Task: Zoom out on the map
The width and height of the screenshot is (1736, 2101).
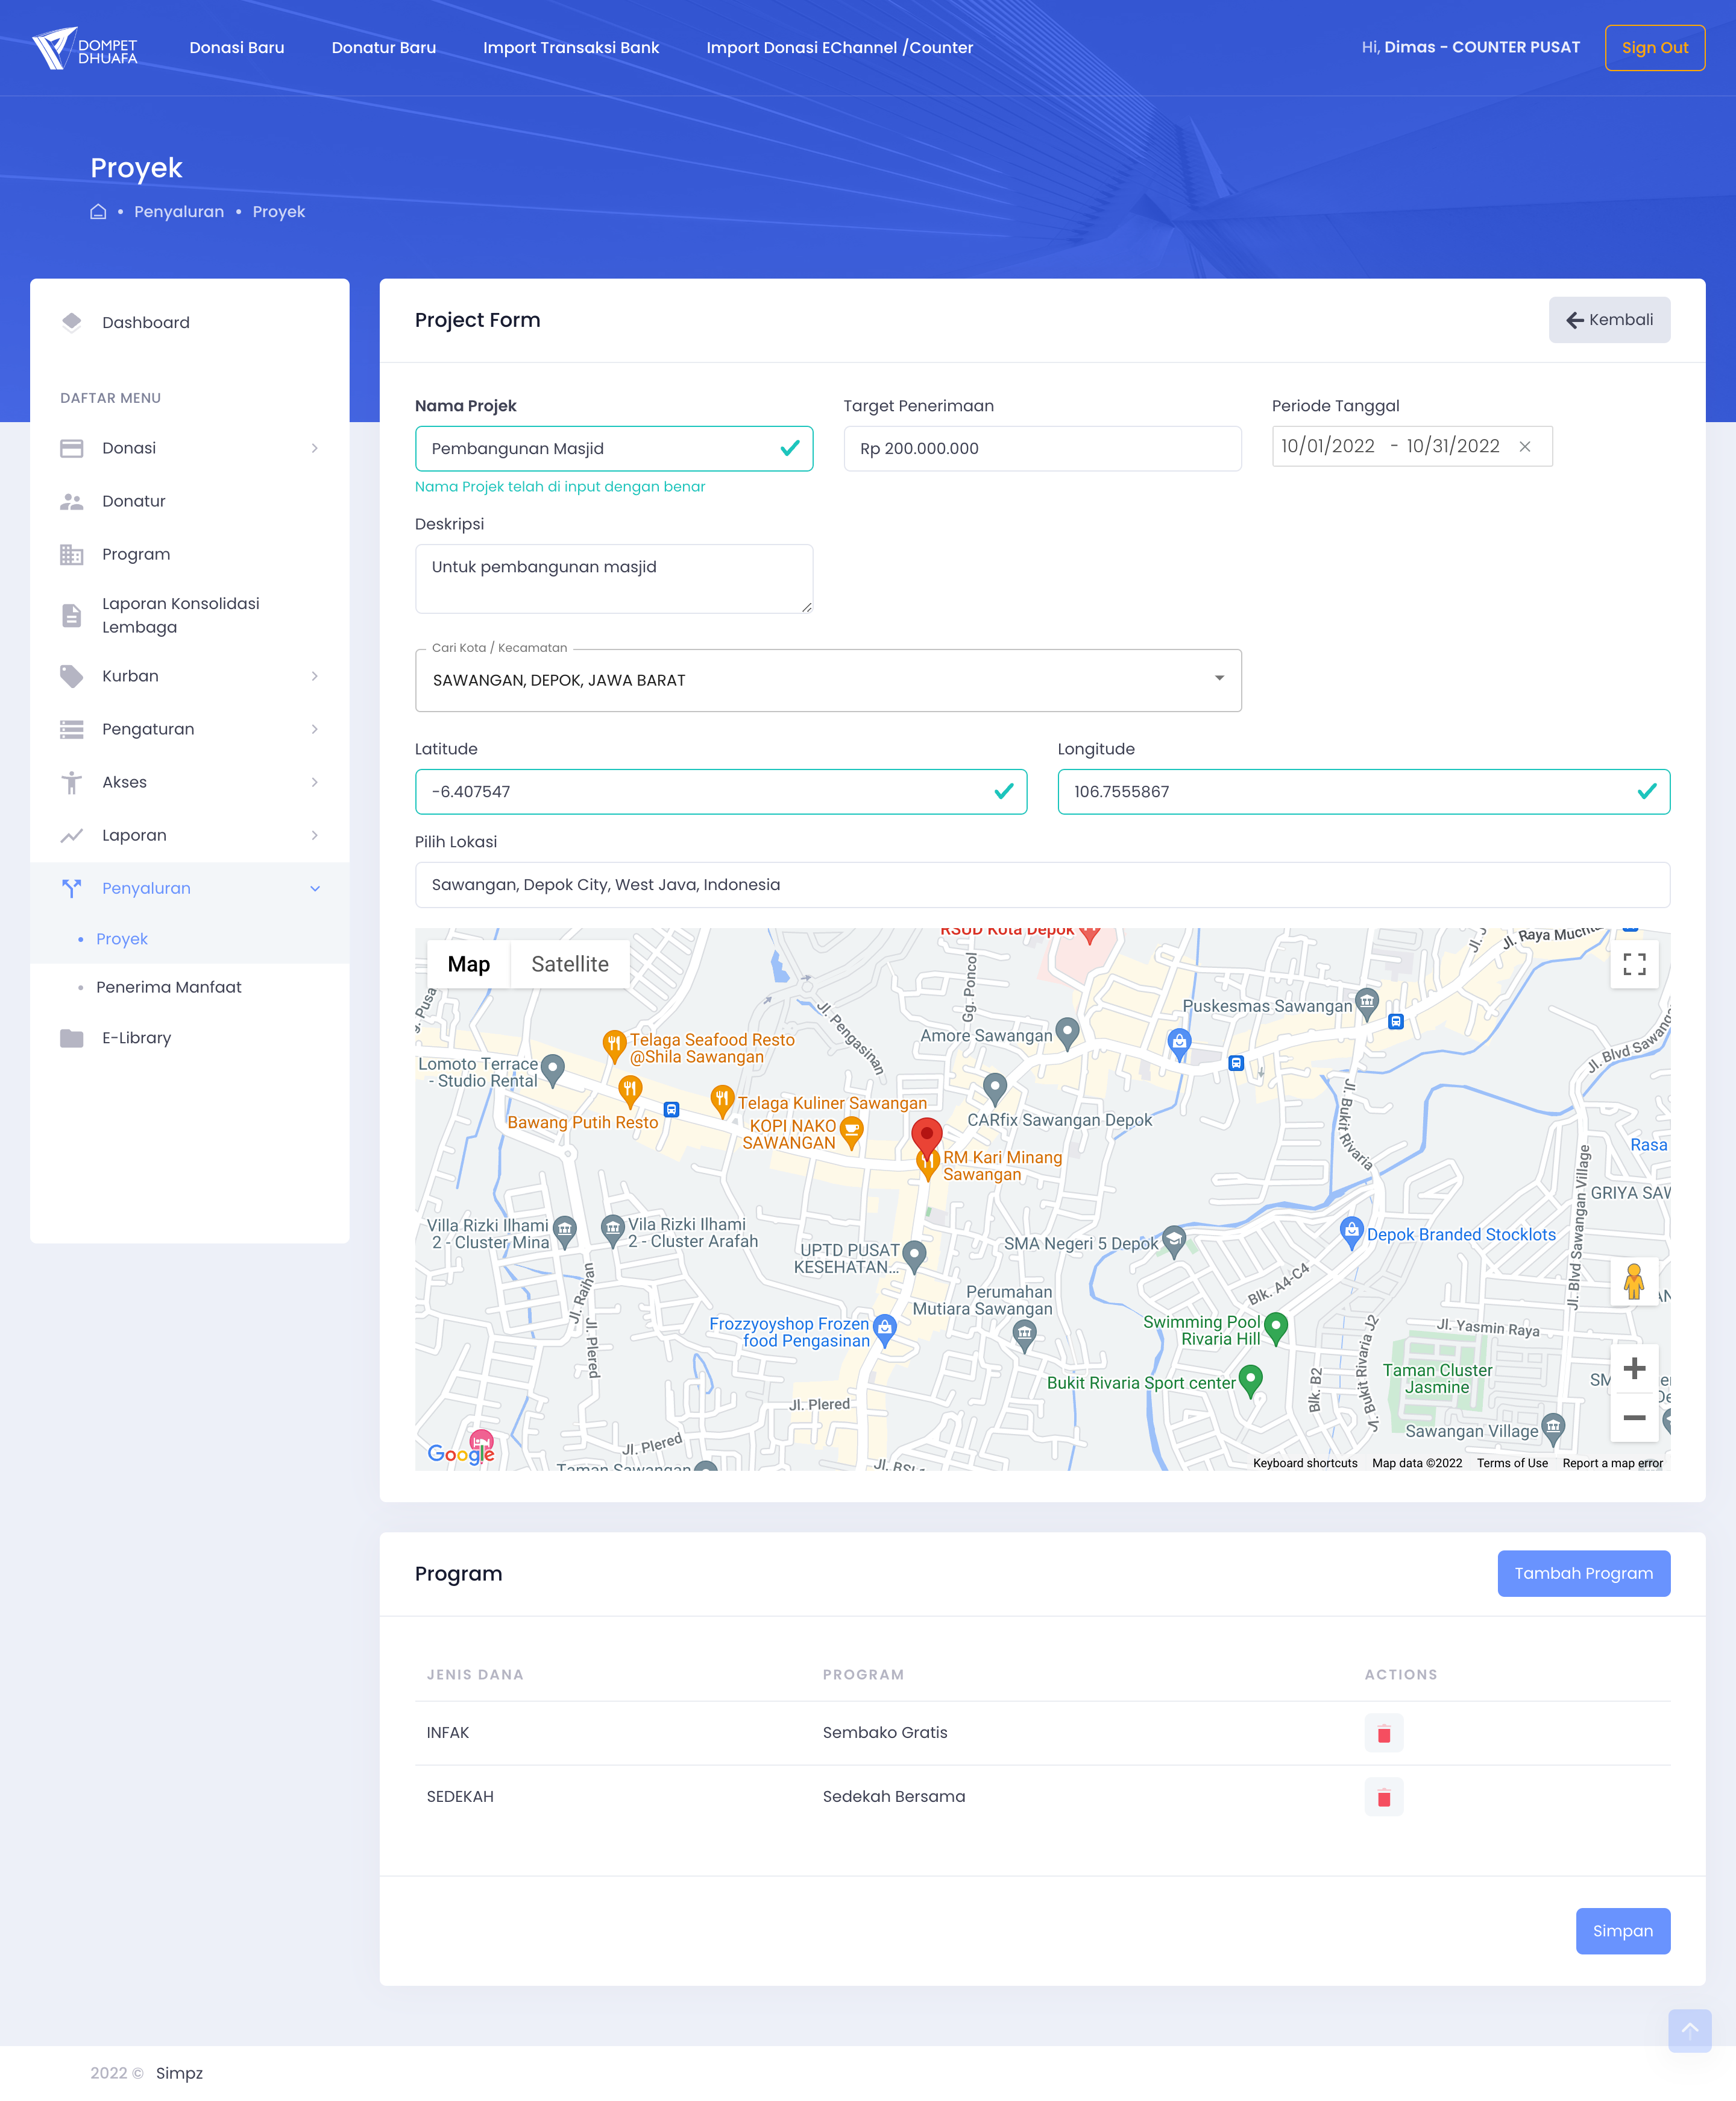Action: tap(1633, 1417)
